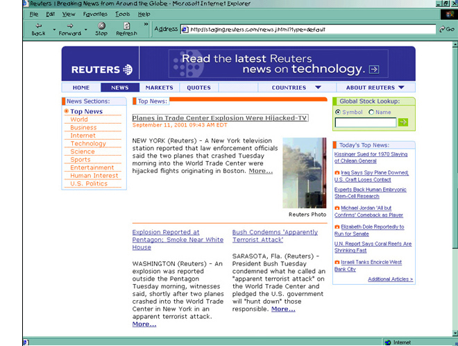Select the Name radio button
The height and width of the screenshot is (346, 458).
(x=370, y=112)
